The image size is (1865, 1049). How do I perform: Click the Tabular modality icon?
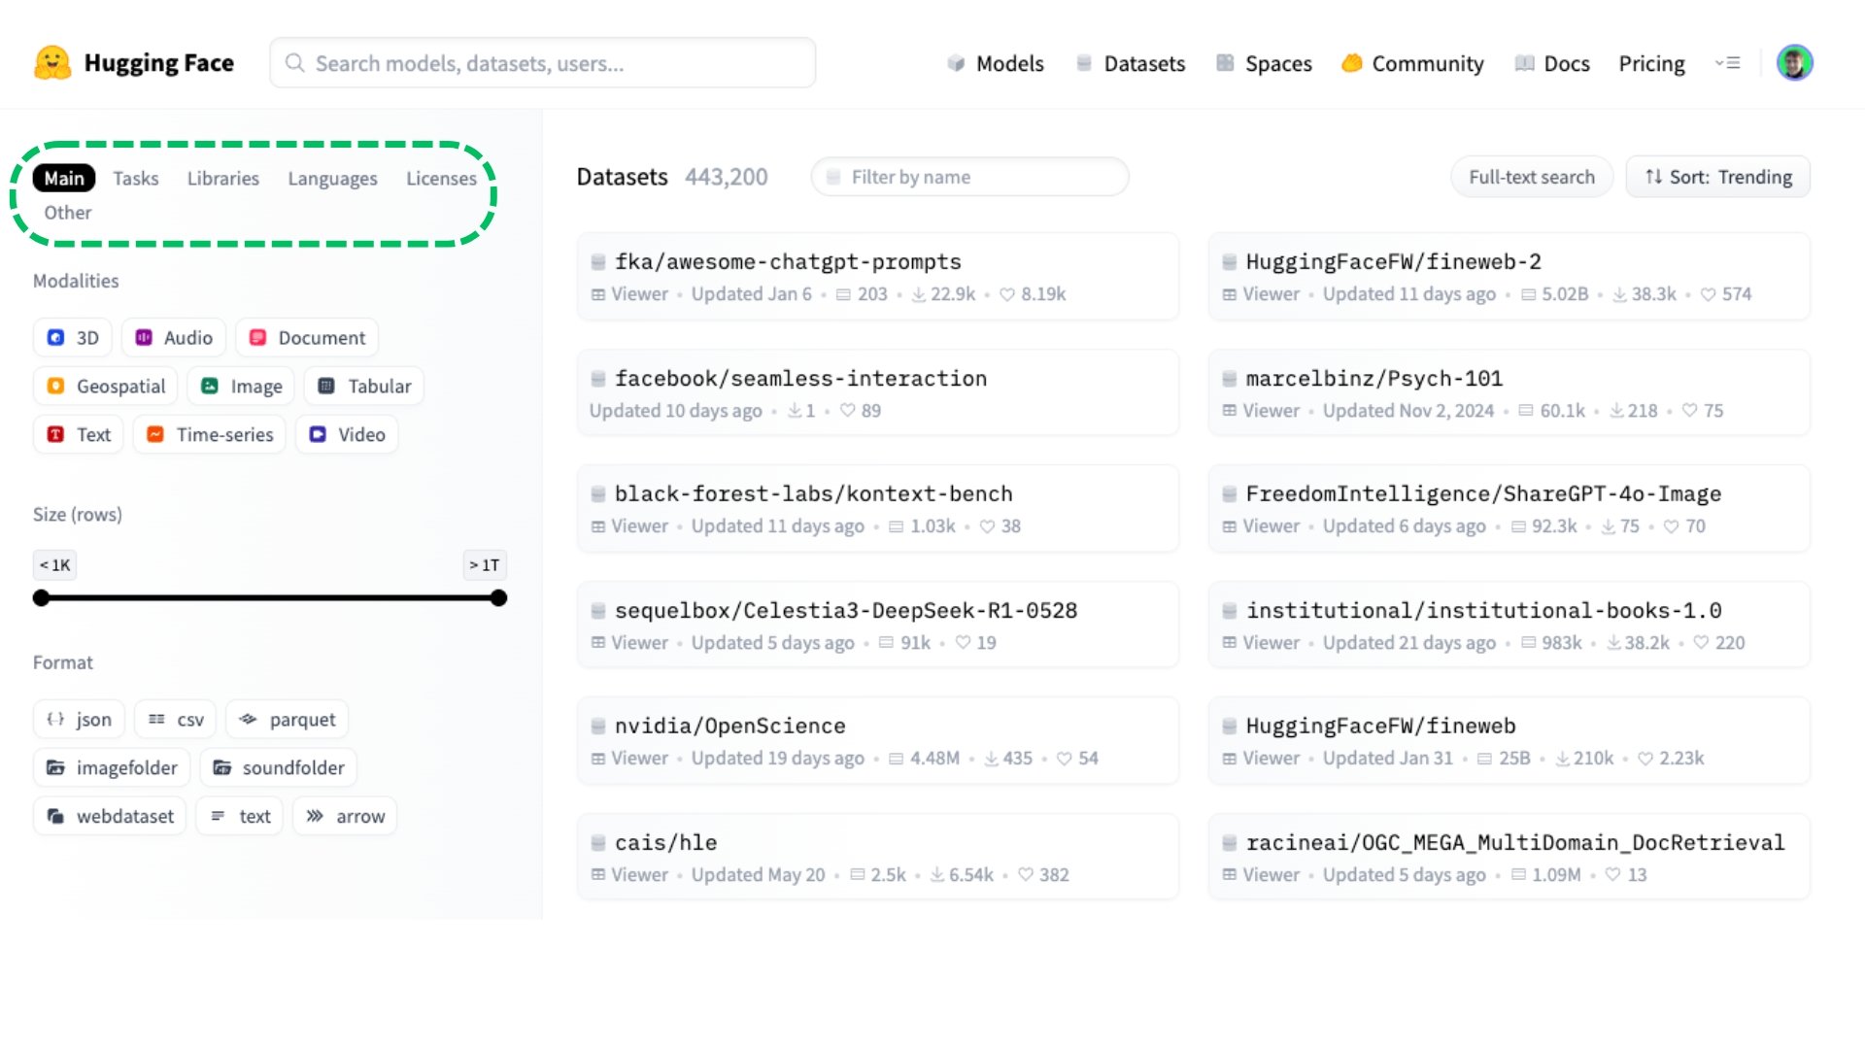pos(326,386)
